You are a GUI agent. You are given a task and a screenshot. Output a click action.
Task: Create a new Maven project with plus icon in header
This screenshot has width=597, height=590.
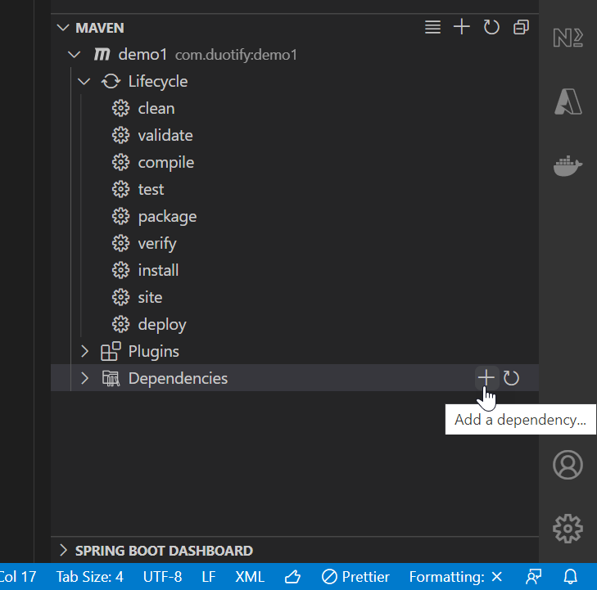click(462, 27)
